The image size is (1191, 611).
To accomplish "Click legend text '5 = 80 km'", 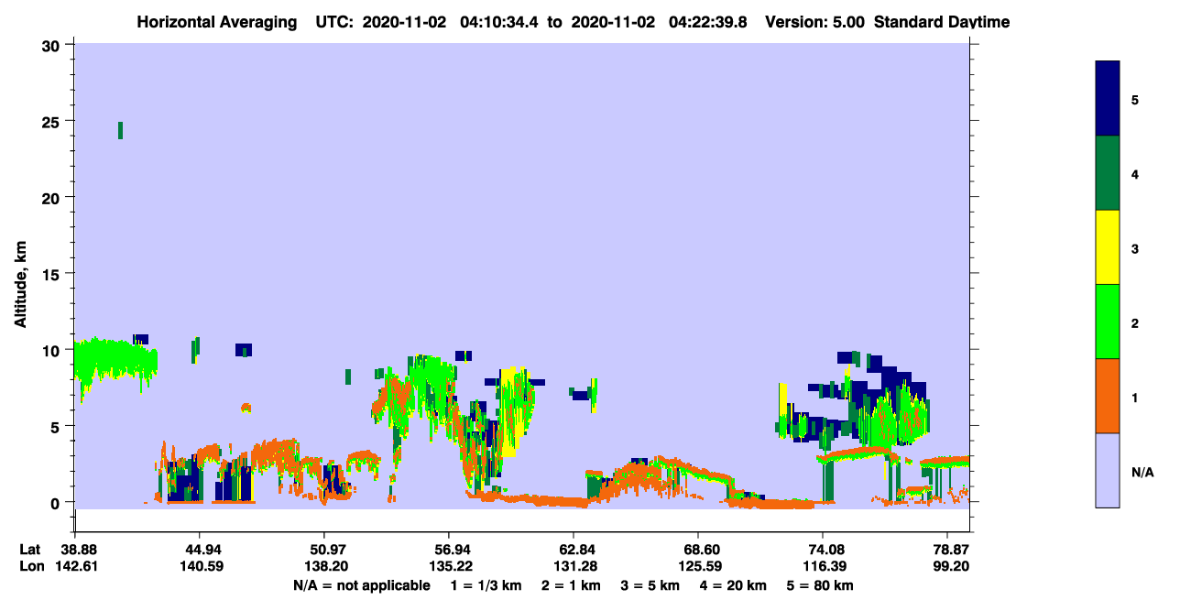I will pyautogui.click(x=819, y=584).
